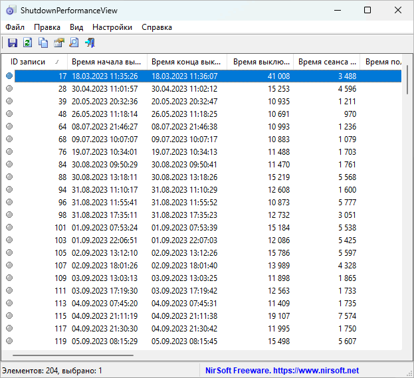The width and height of the screenshot is (414, 378).
Task: Click the Refresh toolbar icon
Action: (x=27, y=43)
